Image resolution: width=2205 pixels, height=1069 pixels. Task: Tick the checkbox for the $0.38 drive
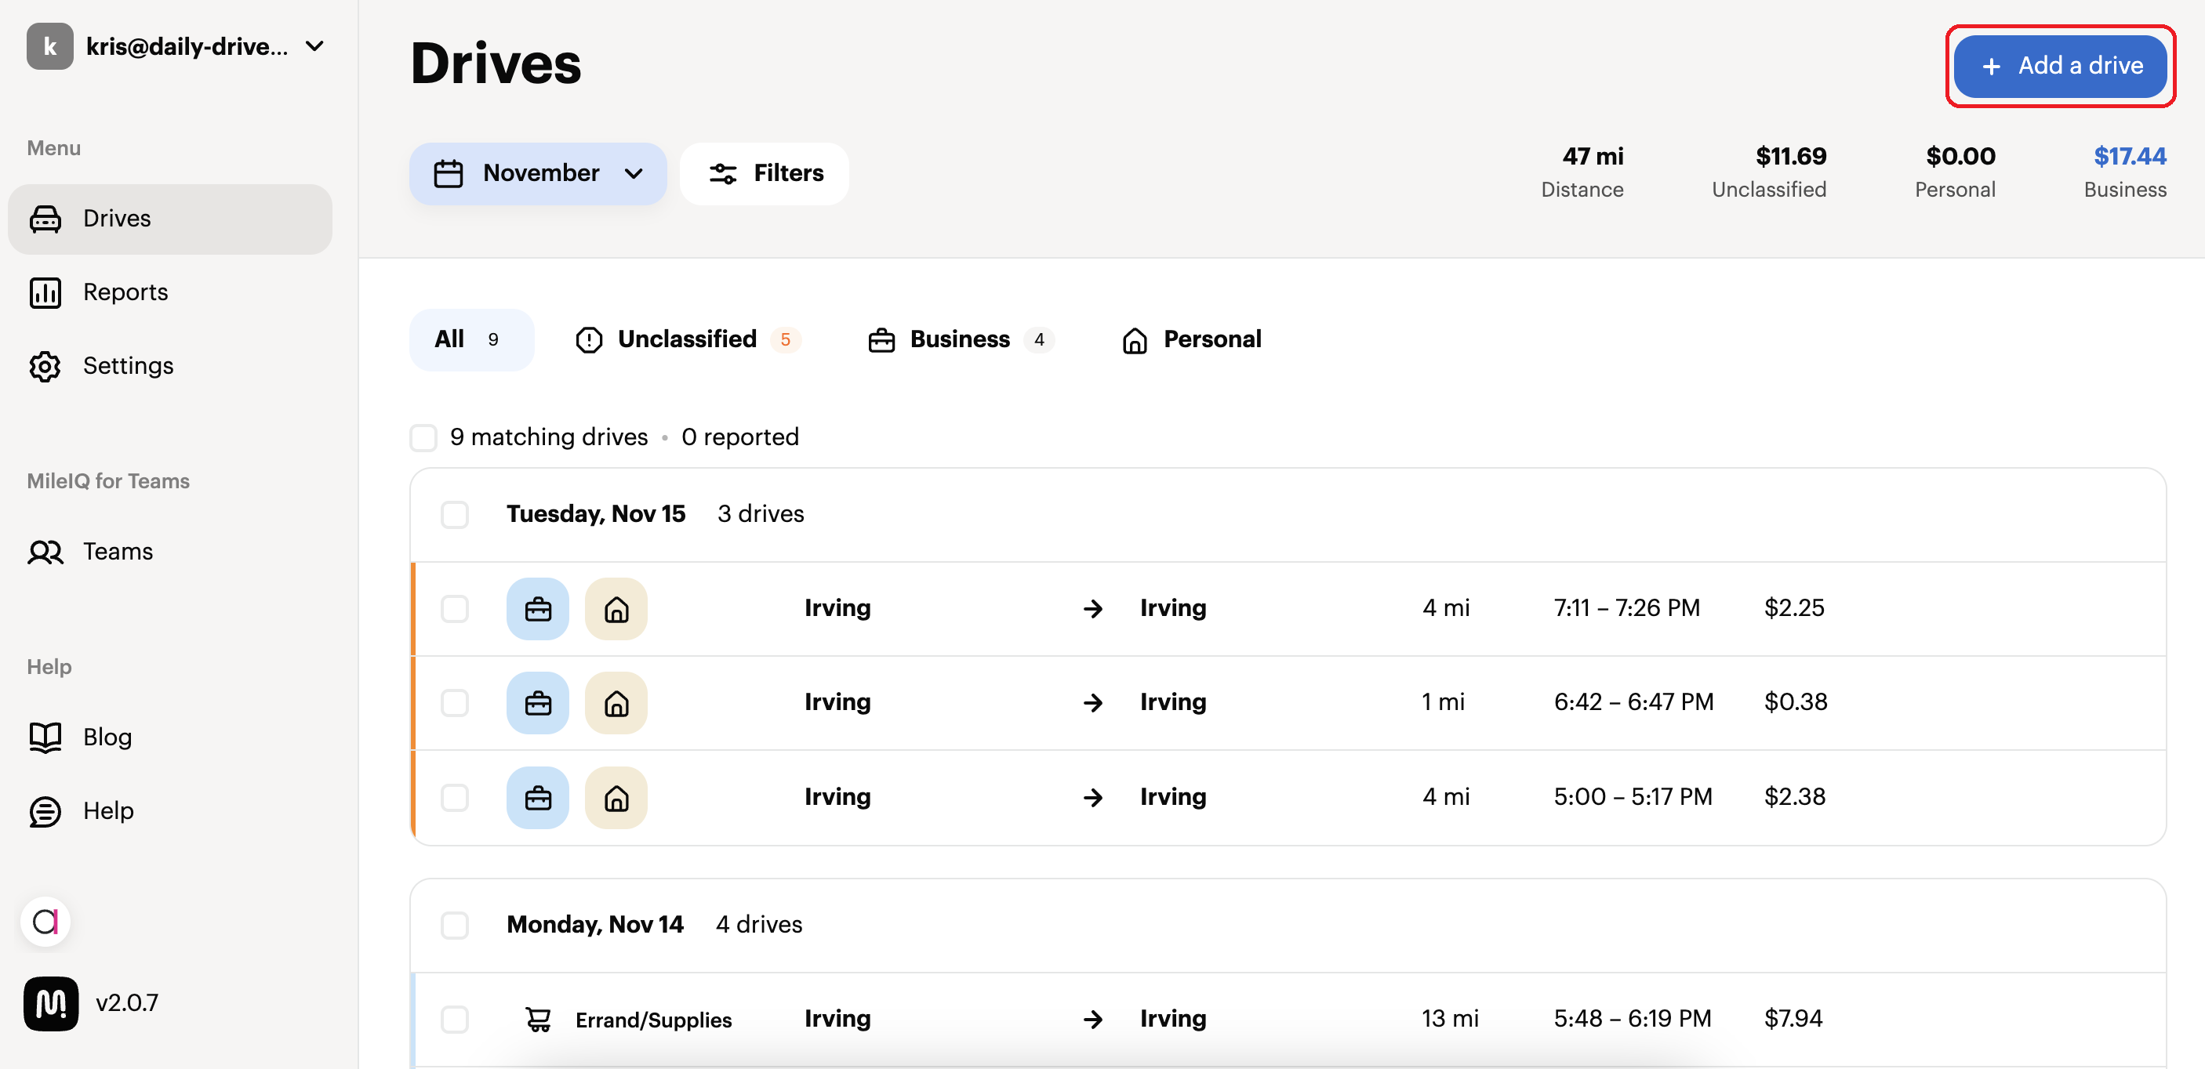coord(455,703)
